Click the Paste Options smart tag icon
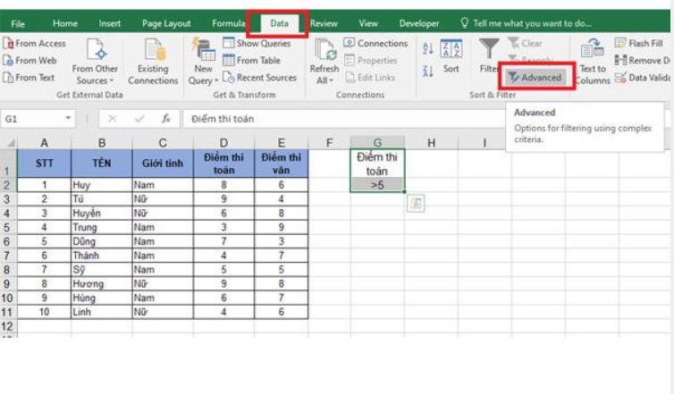The width and height of the screenshot is (674, 394). (x=416, y=203)
